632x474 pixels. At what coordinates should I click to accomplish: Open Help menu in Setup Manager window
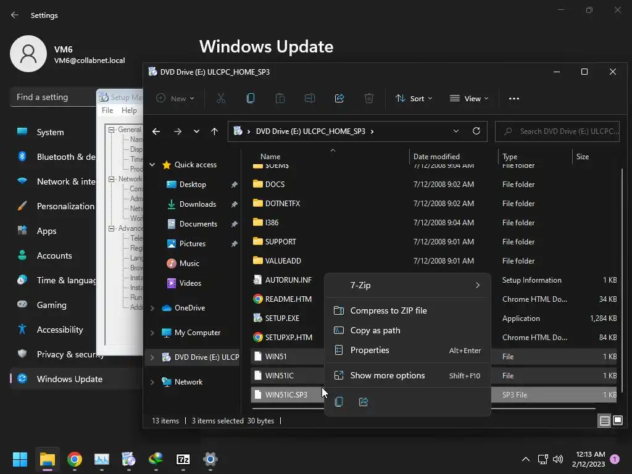click(129, 110)
